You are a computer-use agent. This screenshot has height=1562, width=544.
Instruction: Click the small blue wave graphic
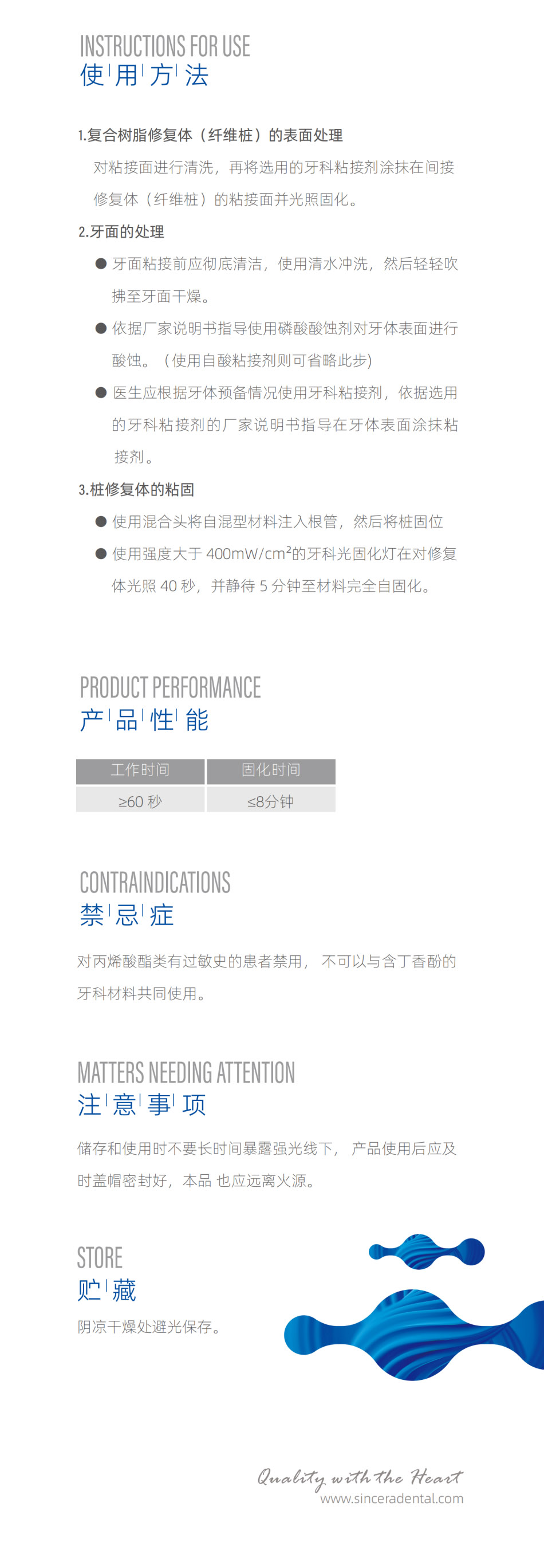(427, 1251)
